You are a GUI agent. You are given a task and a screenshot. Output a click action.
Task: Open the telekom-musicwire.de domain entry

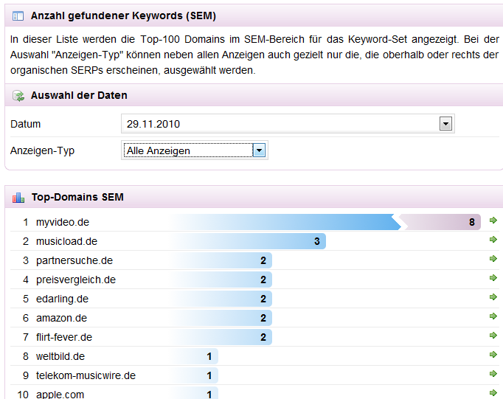click(86, 375)
